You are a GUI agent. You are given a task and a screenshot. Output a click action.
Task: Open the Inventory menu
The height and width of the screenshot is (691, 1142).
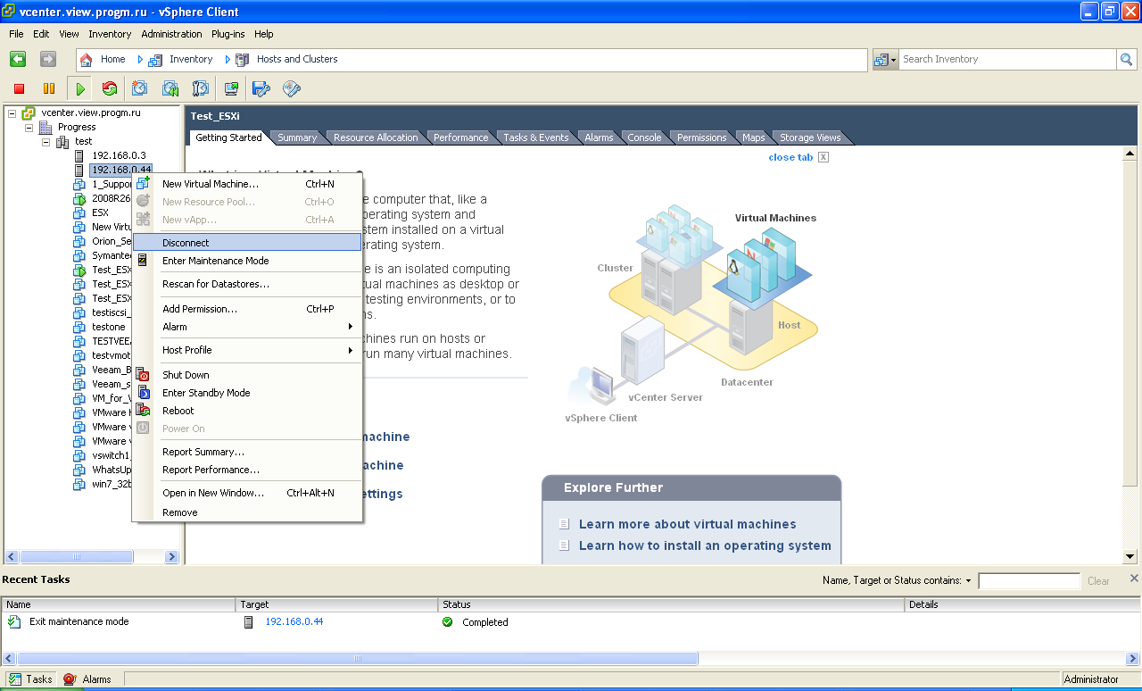coord(110,34)
